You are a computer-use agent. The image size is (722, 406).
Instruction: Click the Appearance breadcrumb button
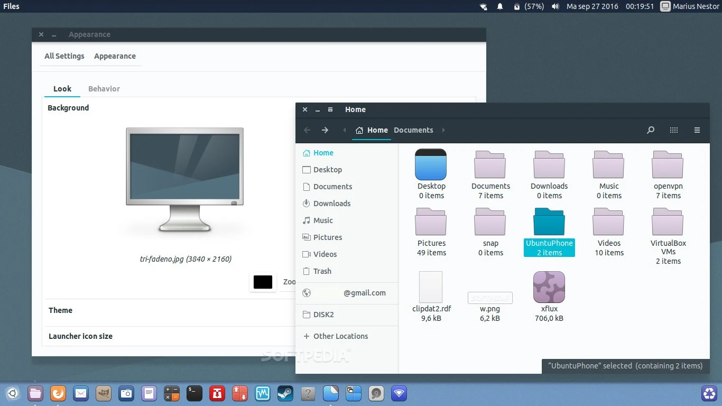tap(115, 56)
